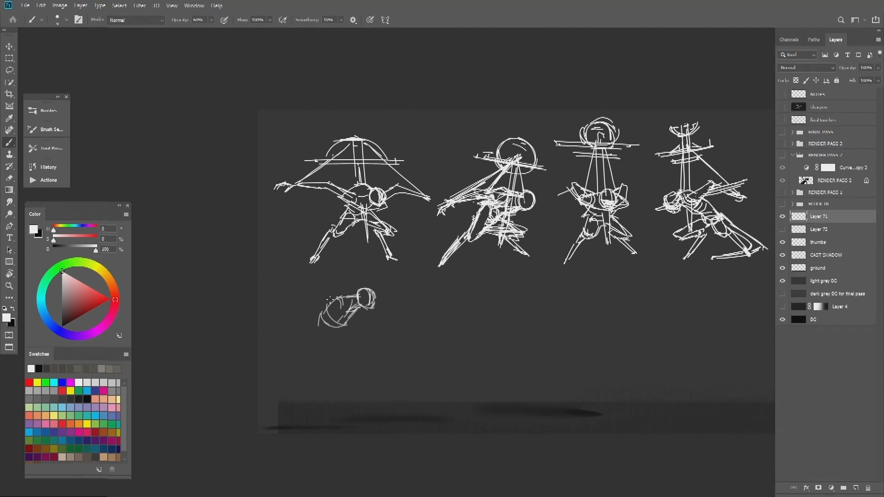Hide the CAST SHADOW layer
The height and width of the screenshot is (497, 884).
pyautogui.click(x=782, y=255)
